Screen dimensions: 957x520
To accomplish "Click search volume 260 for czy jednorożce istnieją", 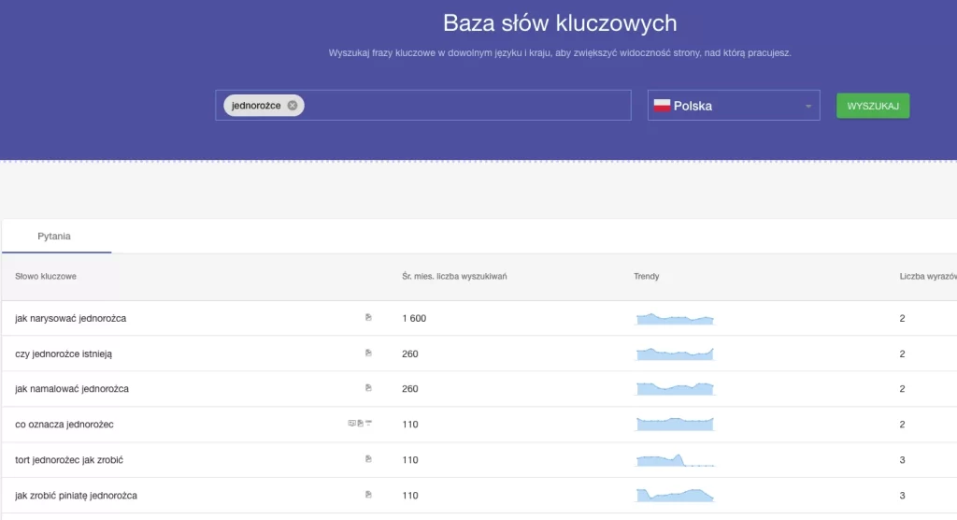I will click(410, 354).
